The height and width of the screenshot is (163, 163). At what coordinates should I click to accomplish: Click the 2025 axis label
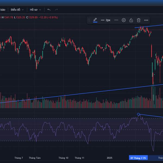click(109, 158)
